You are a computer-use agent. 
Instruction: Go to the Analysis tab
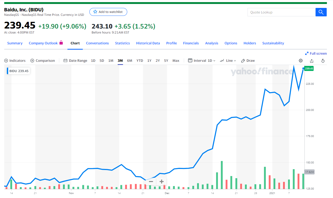pyautogui.click(x=212, y=43)
